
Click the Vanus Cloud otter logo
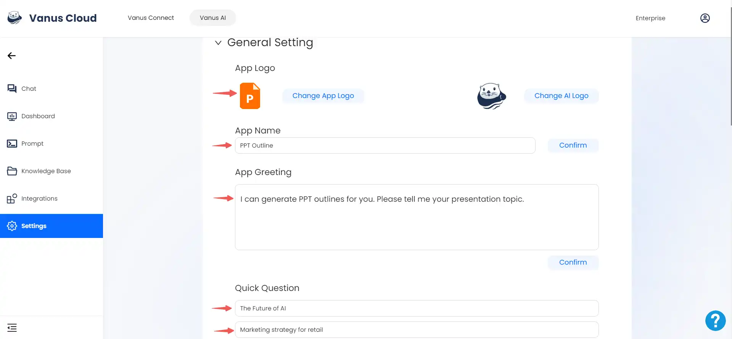[x=14, y=18]
